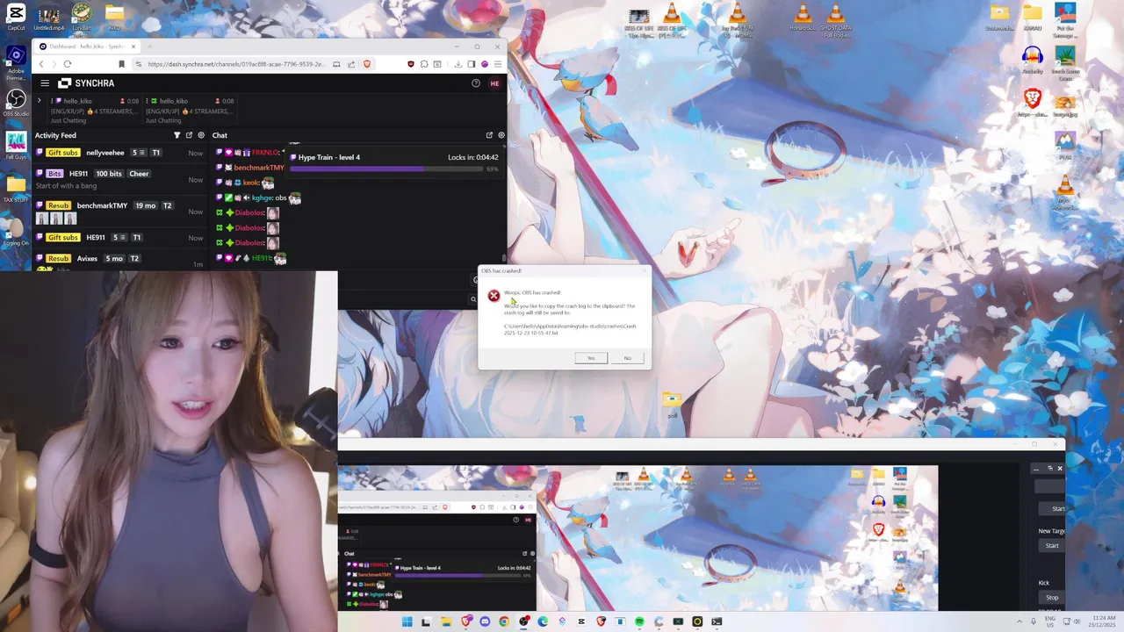The image size is (1124, 632).
Task: Bookmark the current page
Action: (121, 64)
